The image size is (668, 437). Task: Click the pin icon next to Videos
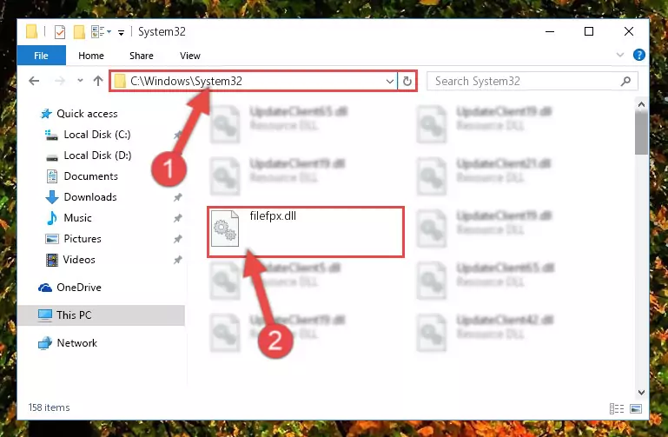point(178,260)
